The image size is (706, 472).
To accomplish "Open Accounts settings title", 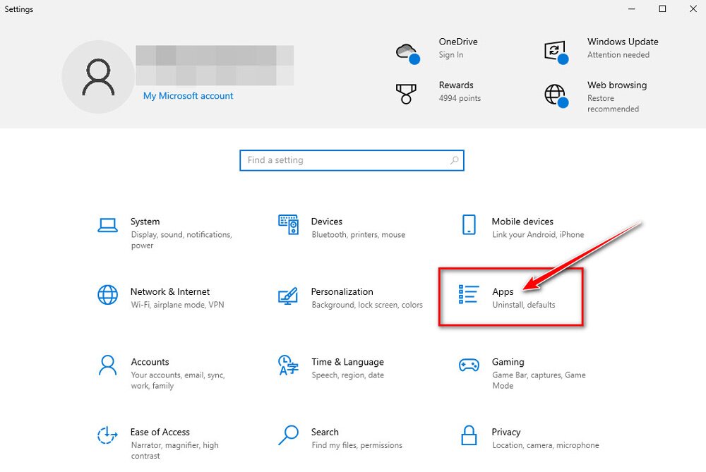I will (x=150, y=362).
